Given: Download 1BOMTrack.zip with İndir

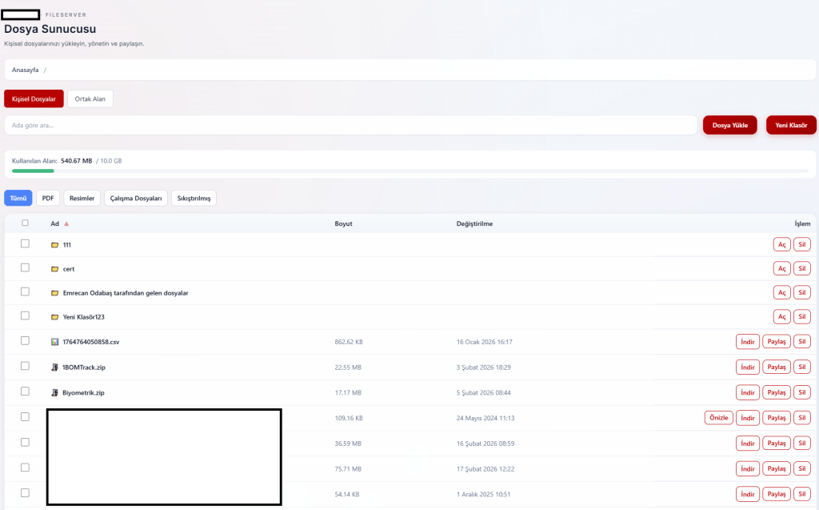Looking at the screenshot, I should 747,367.
